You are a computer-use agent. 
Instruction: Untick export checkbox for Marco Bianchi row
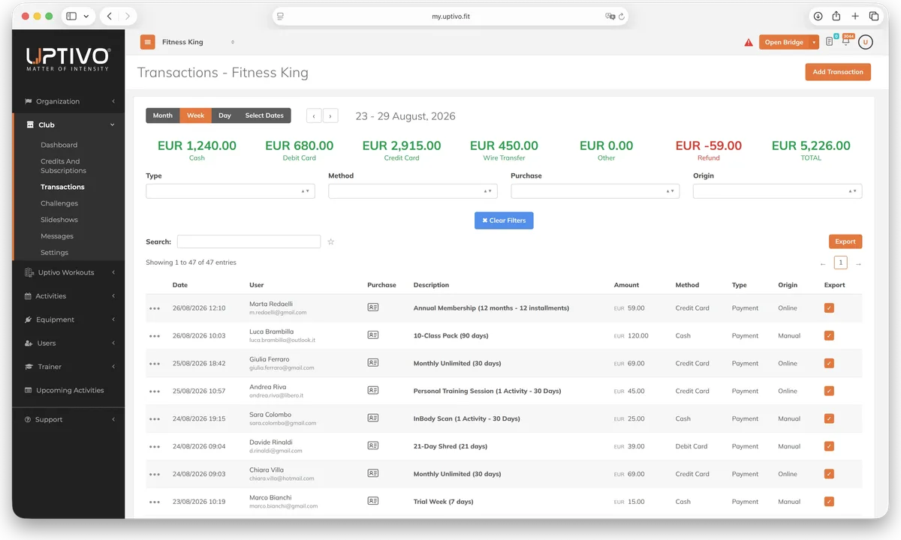(x=829, y=502)
